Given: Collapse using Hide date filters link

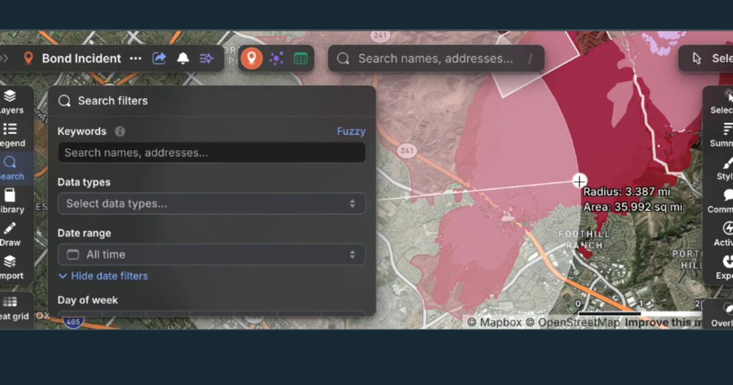Looking at the screenshot, I should pos(103,276).
